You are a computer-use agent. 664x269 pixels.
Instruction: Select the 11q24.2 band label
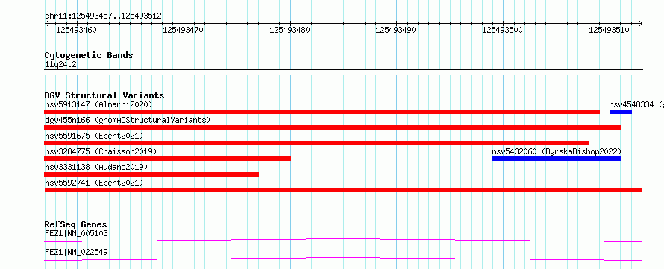[x=60, y=65]
